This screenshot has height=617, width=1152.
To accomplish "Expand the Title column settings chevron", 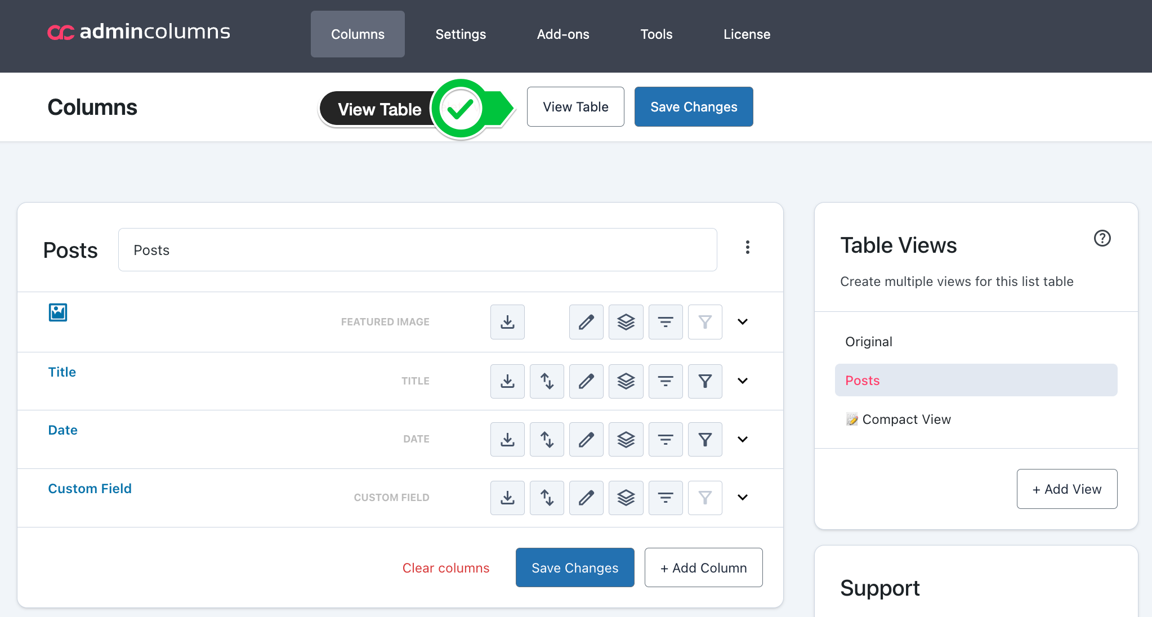I will click(x=743, y=381).
